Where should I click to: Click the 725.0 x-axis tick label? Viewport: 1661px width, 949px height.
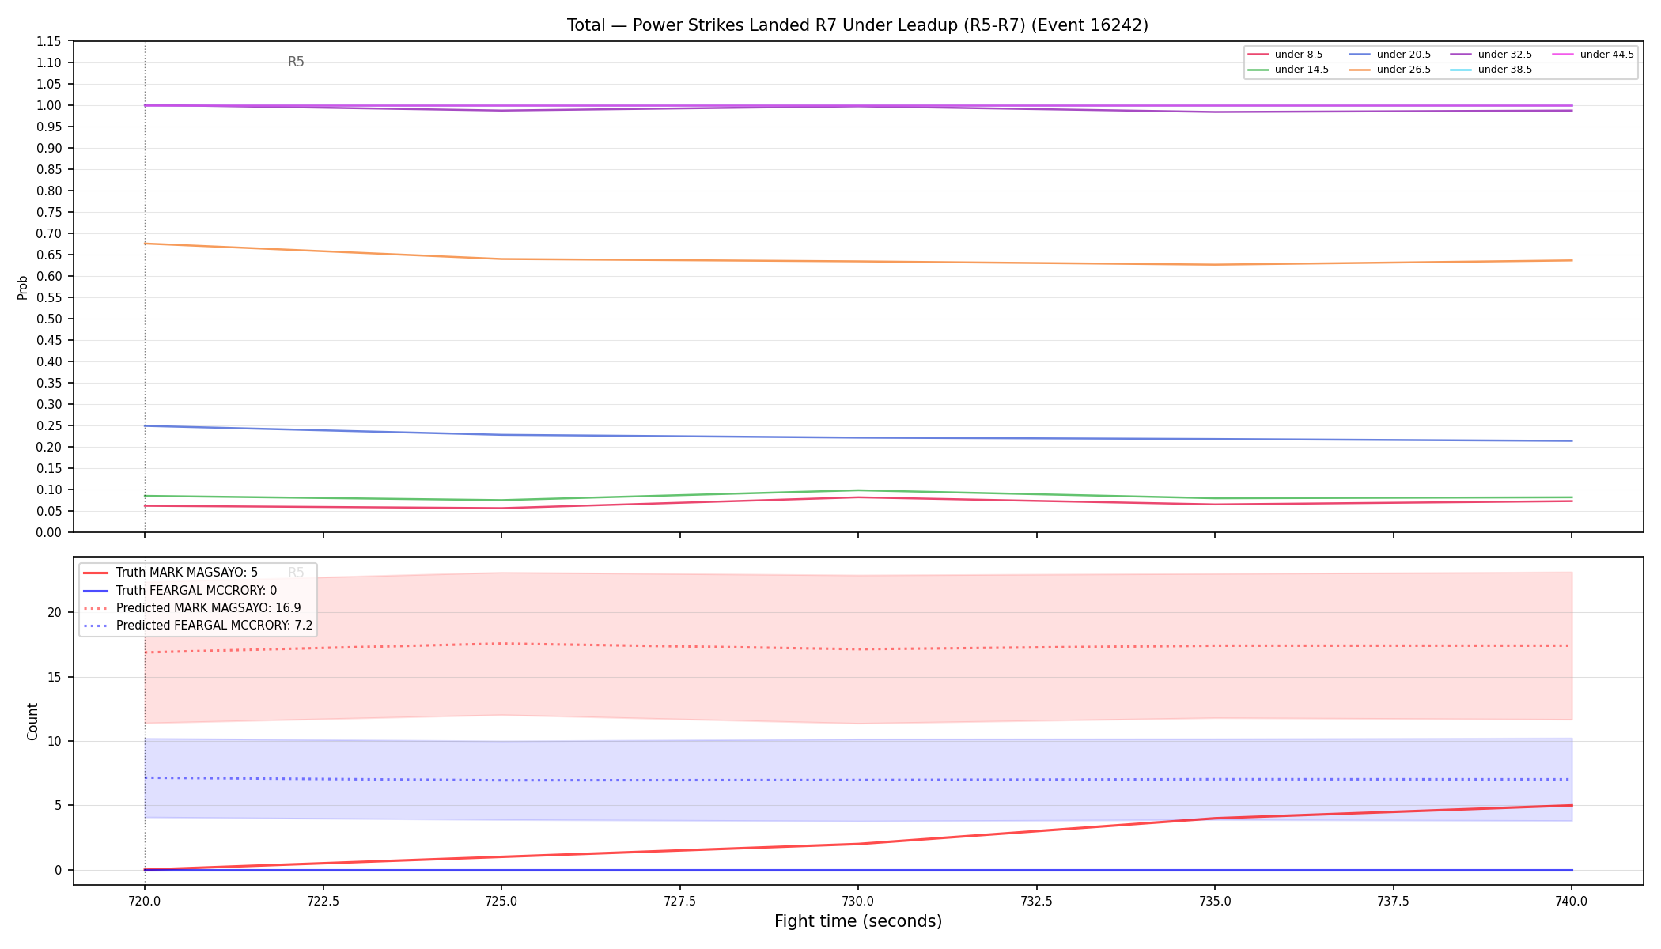(x=501, y=901)
